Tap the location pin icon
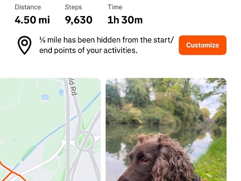Image resolution: width=241 pixels, height=181 pixels. click(25, 45)
